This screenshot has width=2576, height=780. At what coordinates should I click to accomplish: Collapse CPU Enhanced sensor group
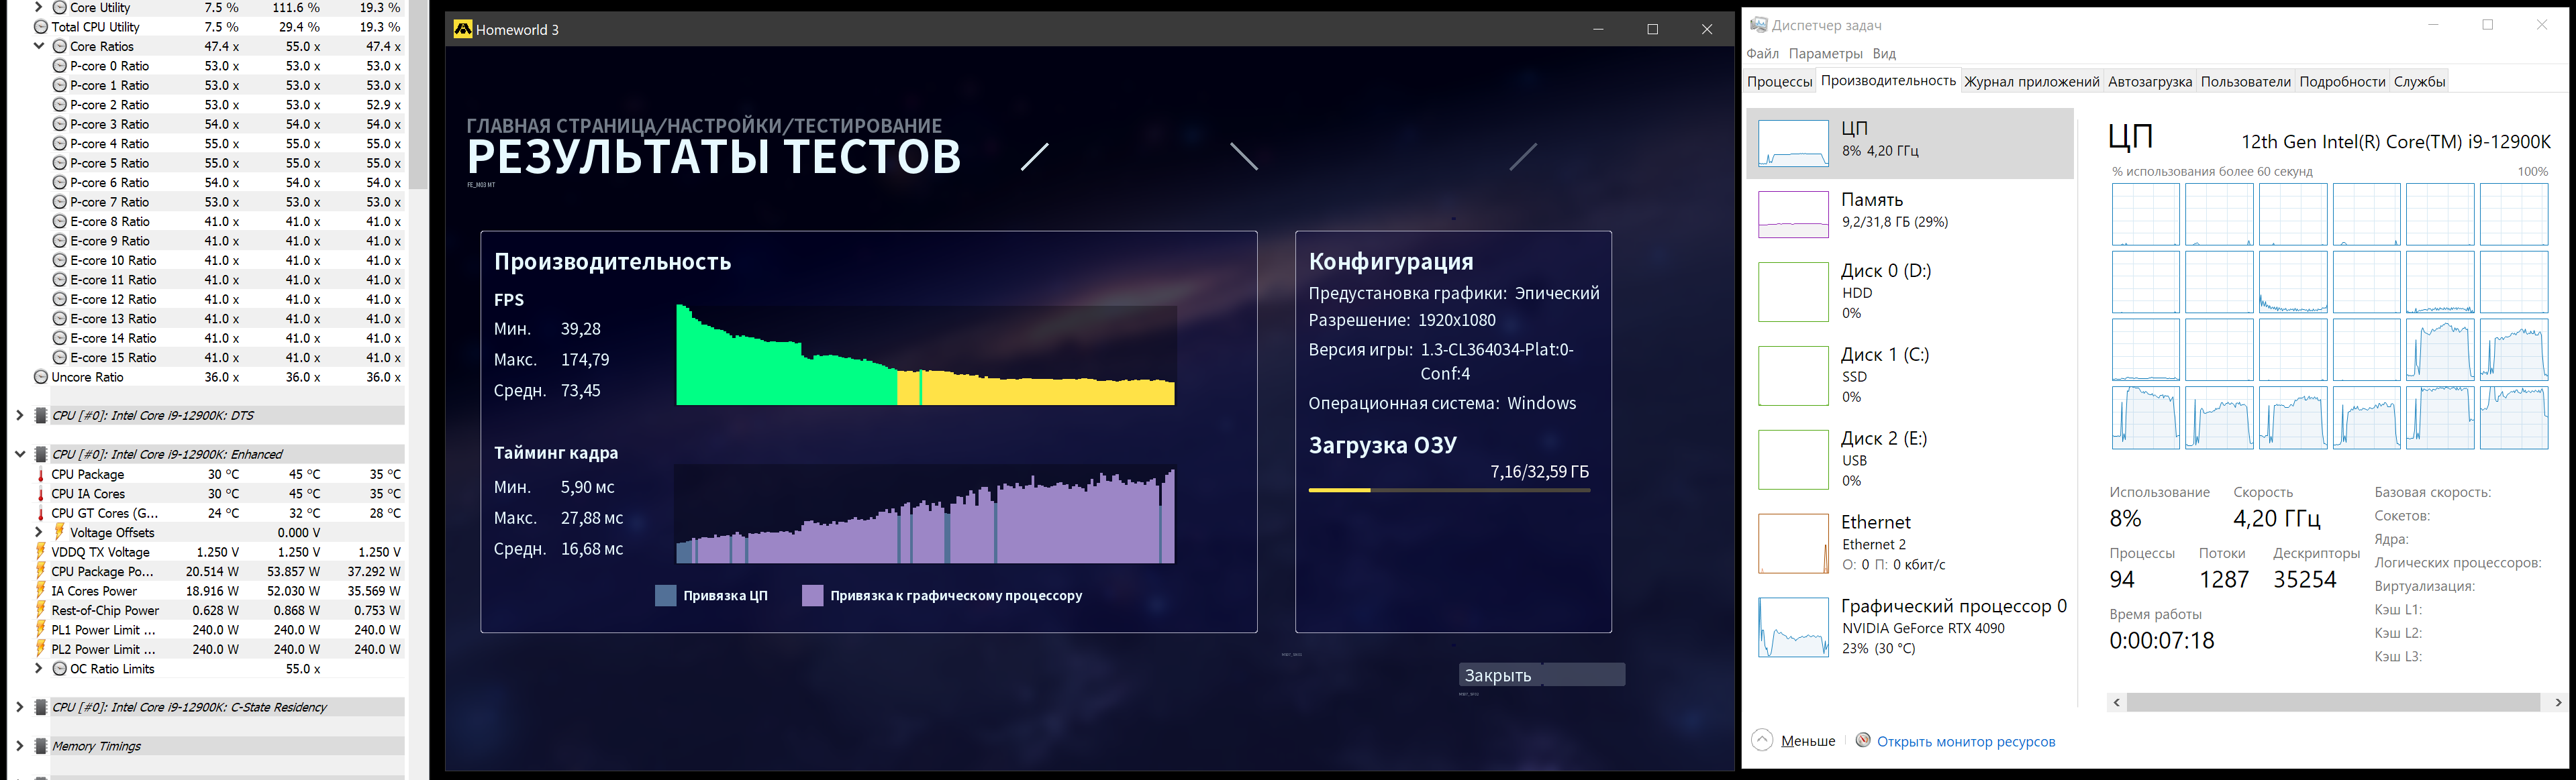point(19,455)
